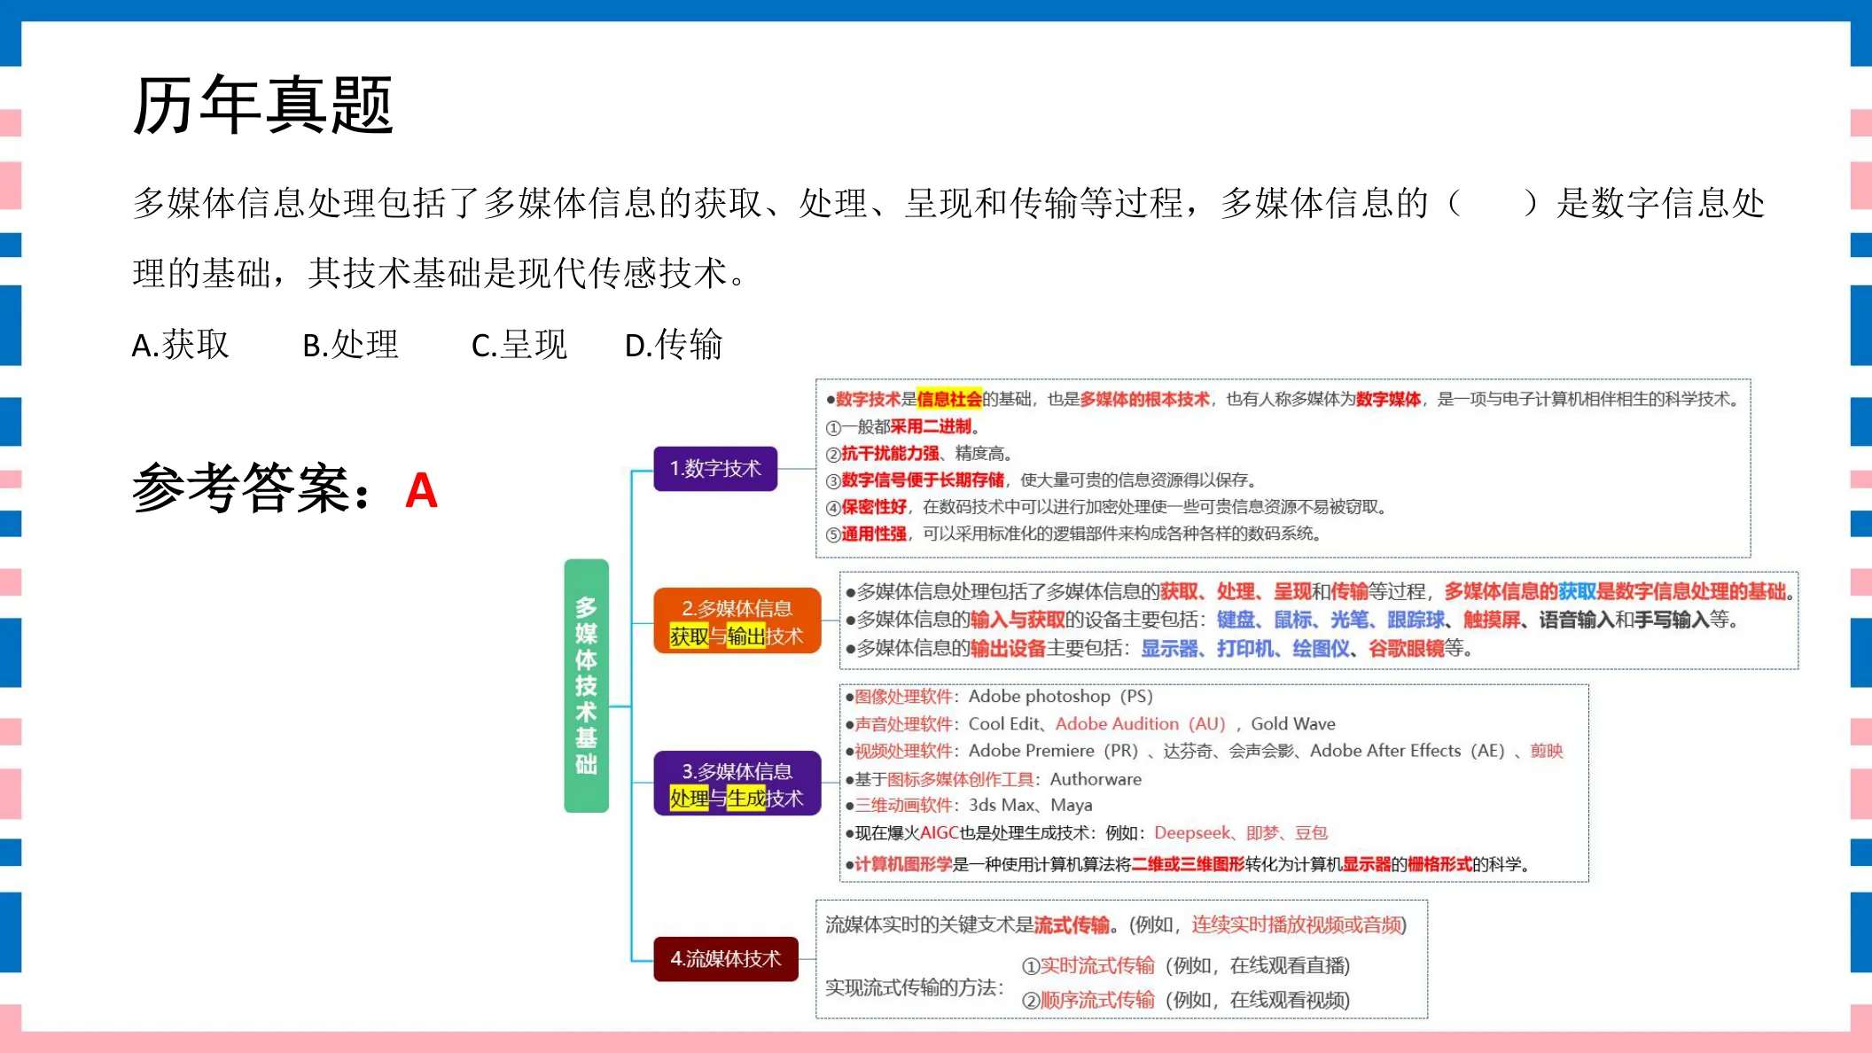
Task: Click the text ②抗干扰能力强、精度高
Action: [918, 454]
